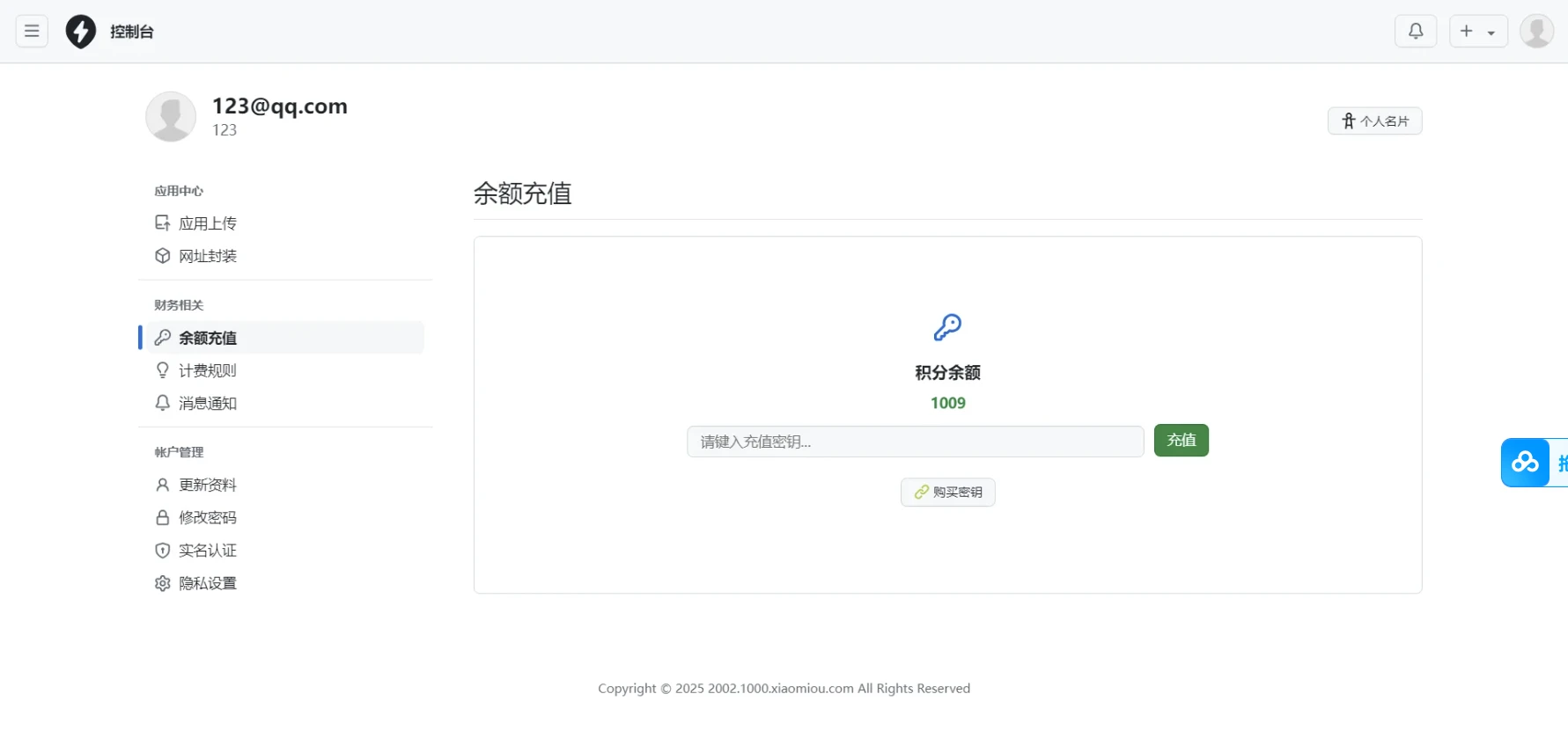The width and height of the screenshot is (1568, 745).
Task: Open 隐私设置 privacy settings
Action: point(208,583)
